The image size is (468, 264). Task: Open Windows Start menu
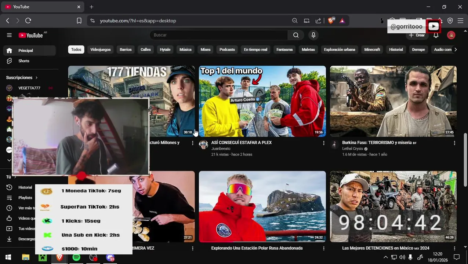(8, 257)
